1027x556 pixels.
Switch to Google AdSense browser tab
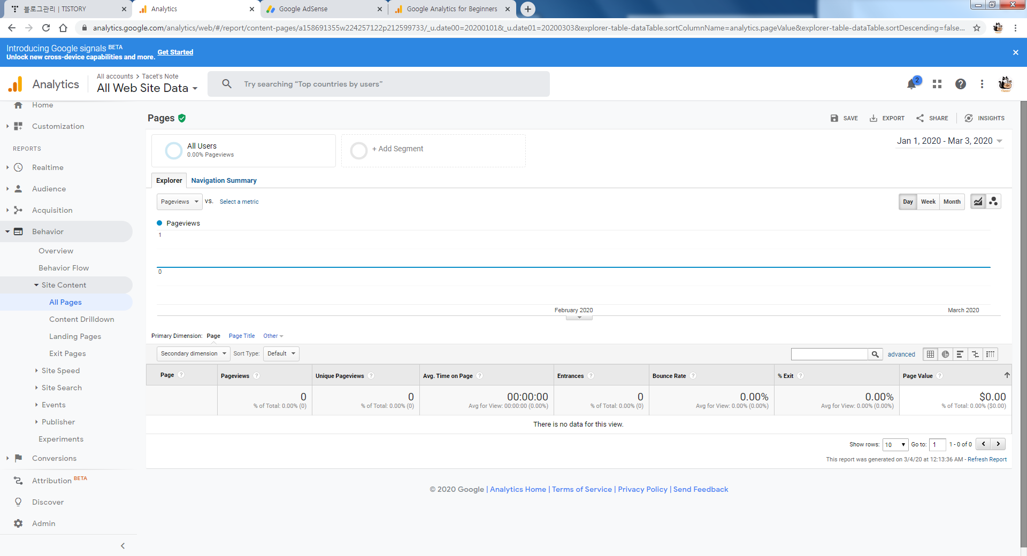tap(324, 9)
